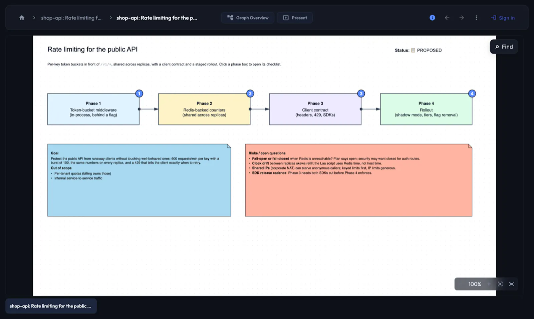Navigate forward with right arrow

pyautogui.click(x=462, y=18)
